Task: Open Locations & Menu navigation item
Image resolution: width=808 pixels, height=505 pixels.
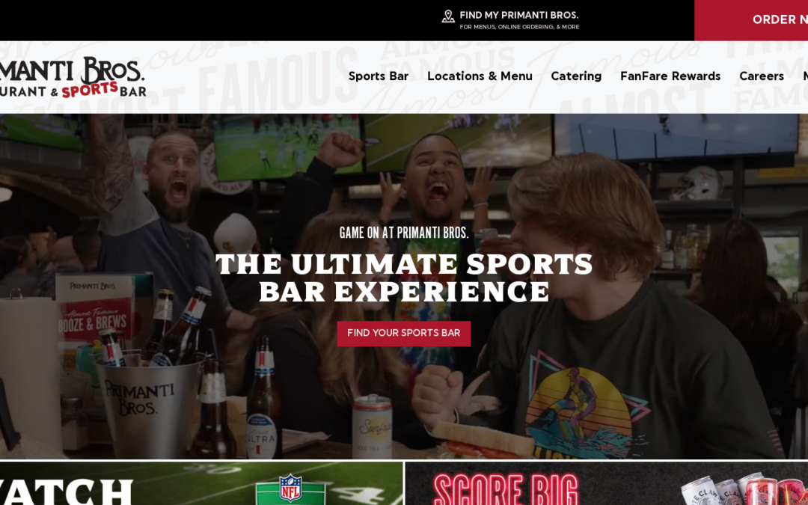Action: click(480, 76)
